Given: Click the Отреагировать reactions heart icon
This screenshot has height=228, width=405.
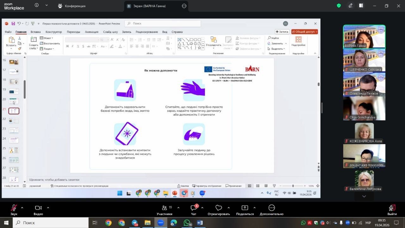Looking at the screenshot, I should click(219, 208).
